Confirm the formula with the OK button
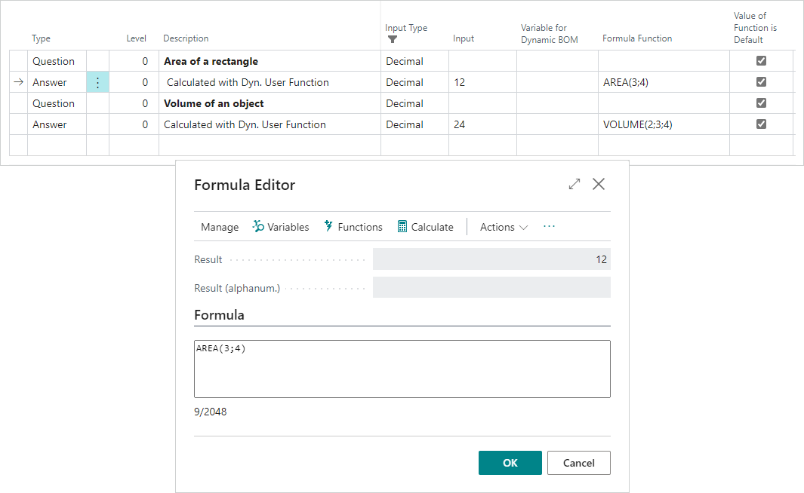 click(510, 462)
